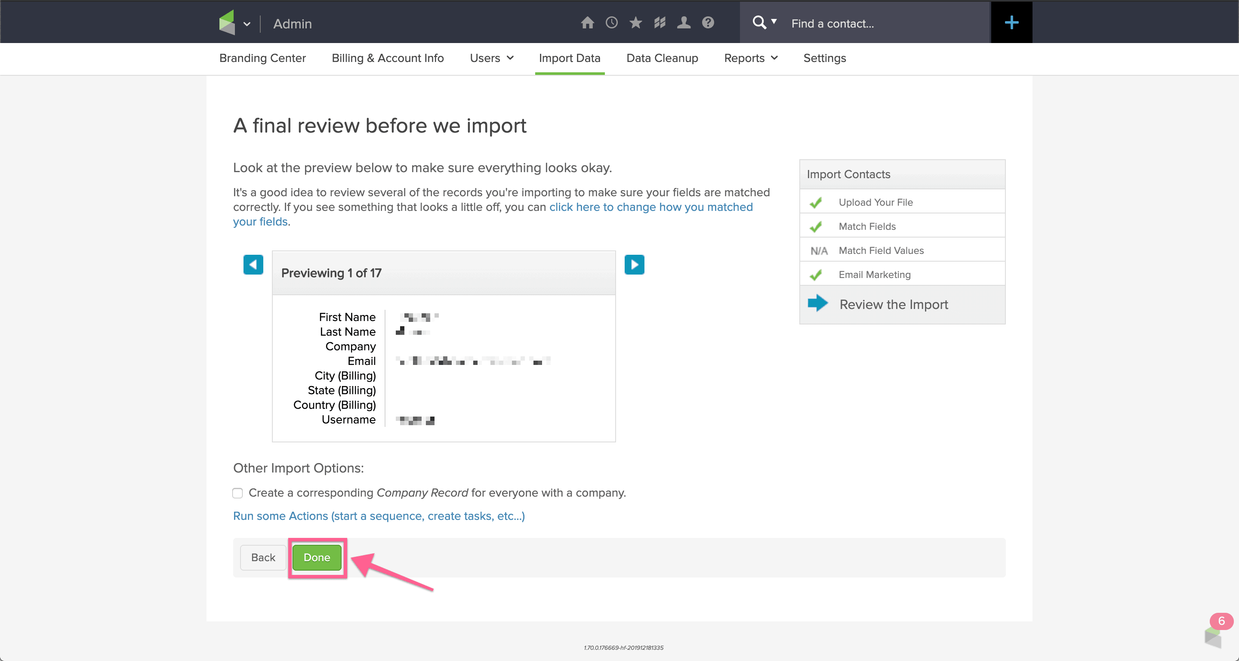Click the green Done button
1239x661 pixels.
pos(317,558)
